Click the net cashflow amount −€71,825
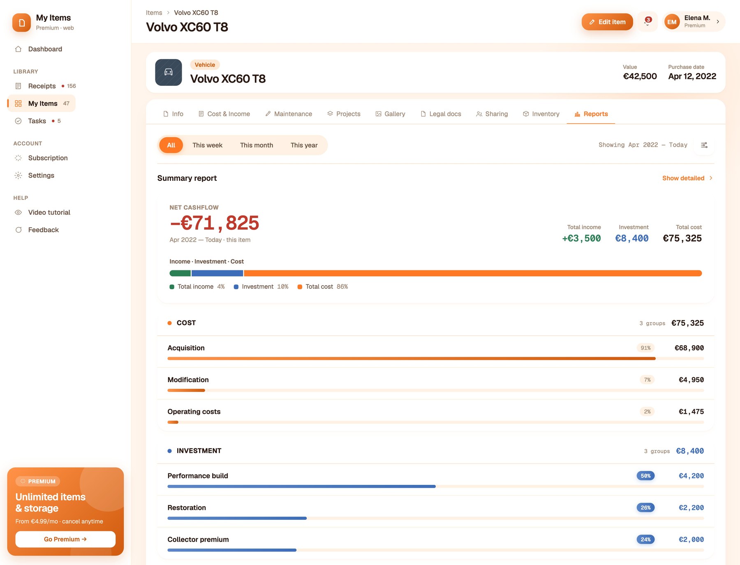The width and height of the screenshot is (740, 565). [214, 223]
